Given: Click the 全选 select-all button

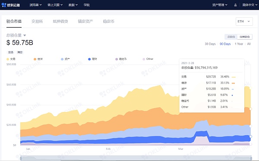Looking at the screenshot, I should 10,52.
